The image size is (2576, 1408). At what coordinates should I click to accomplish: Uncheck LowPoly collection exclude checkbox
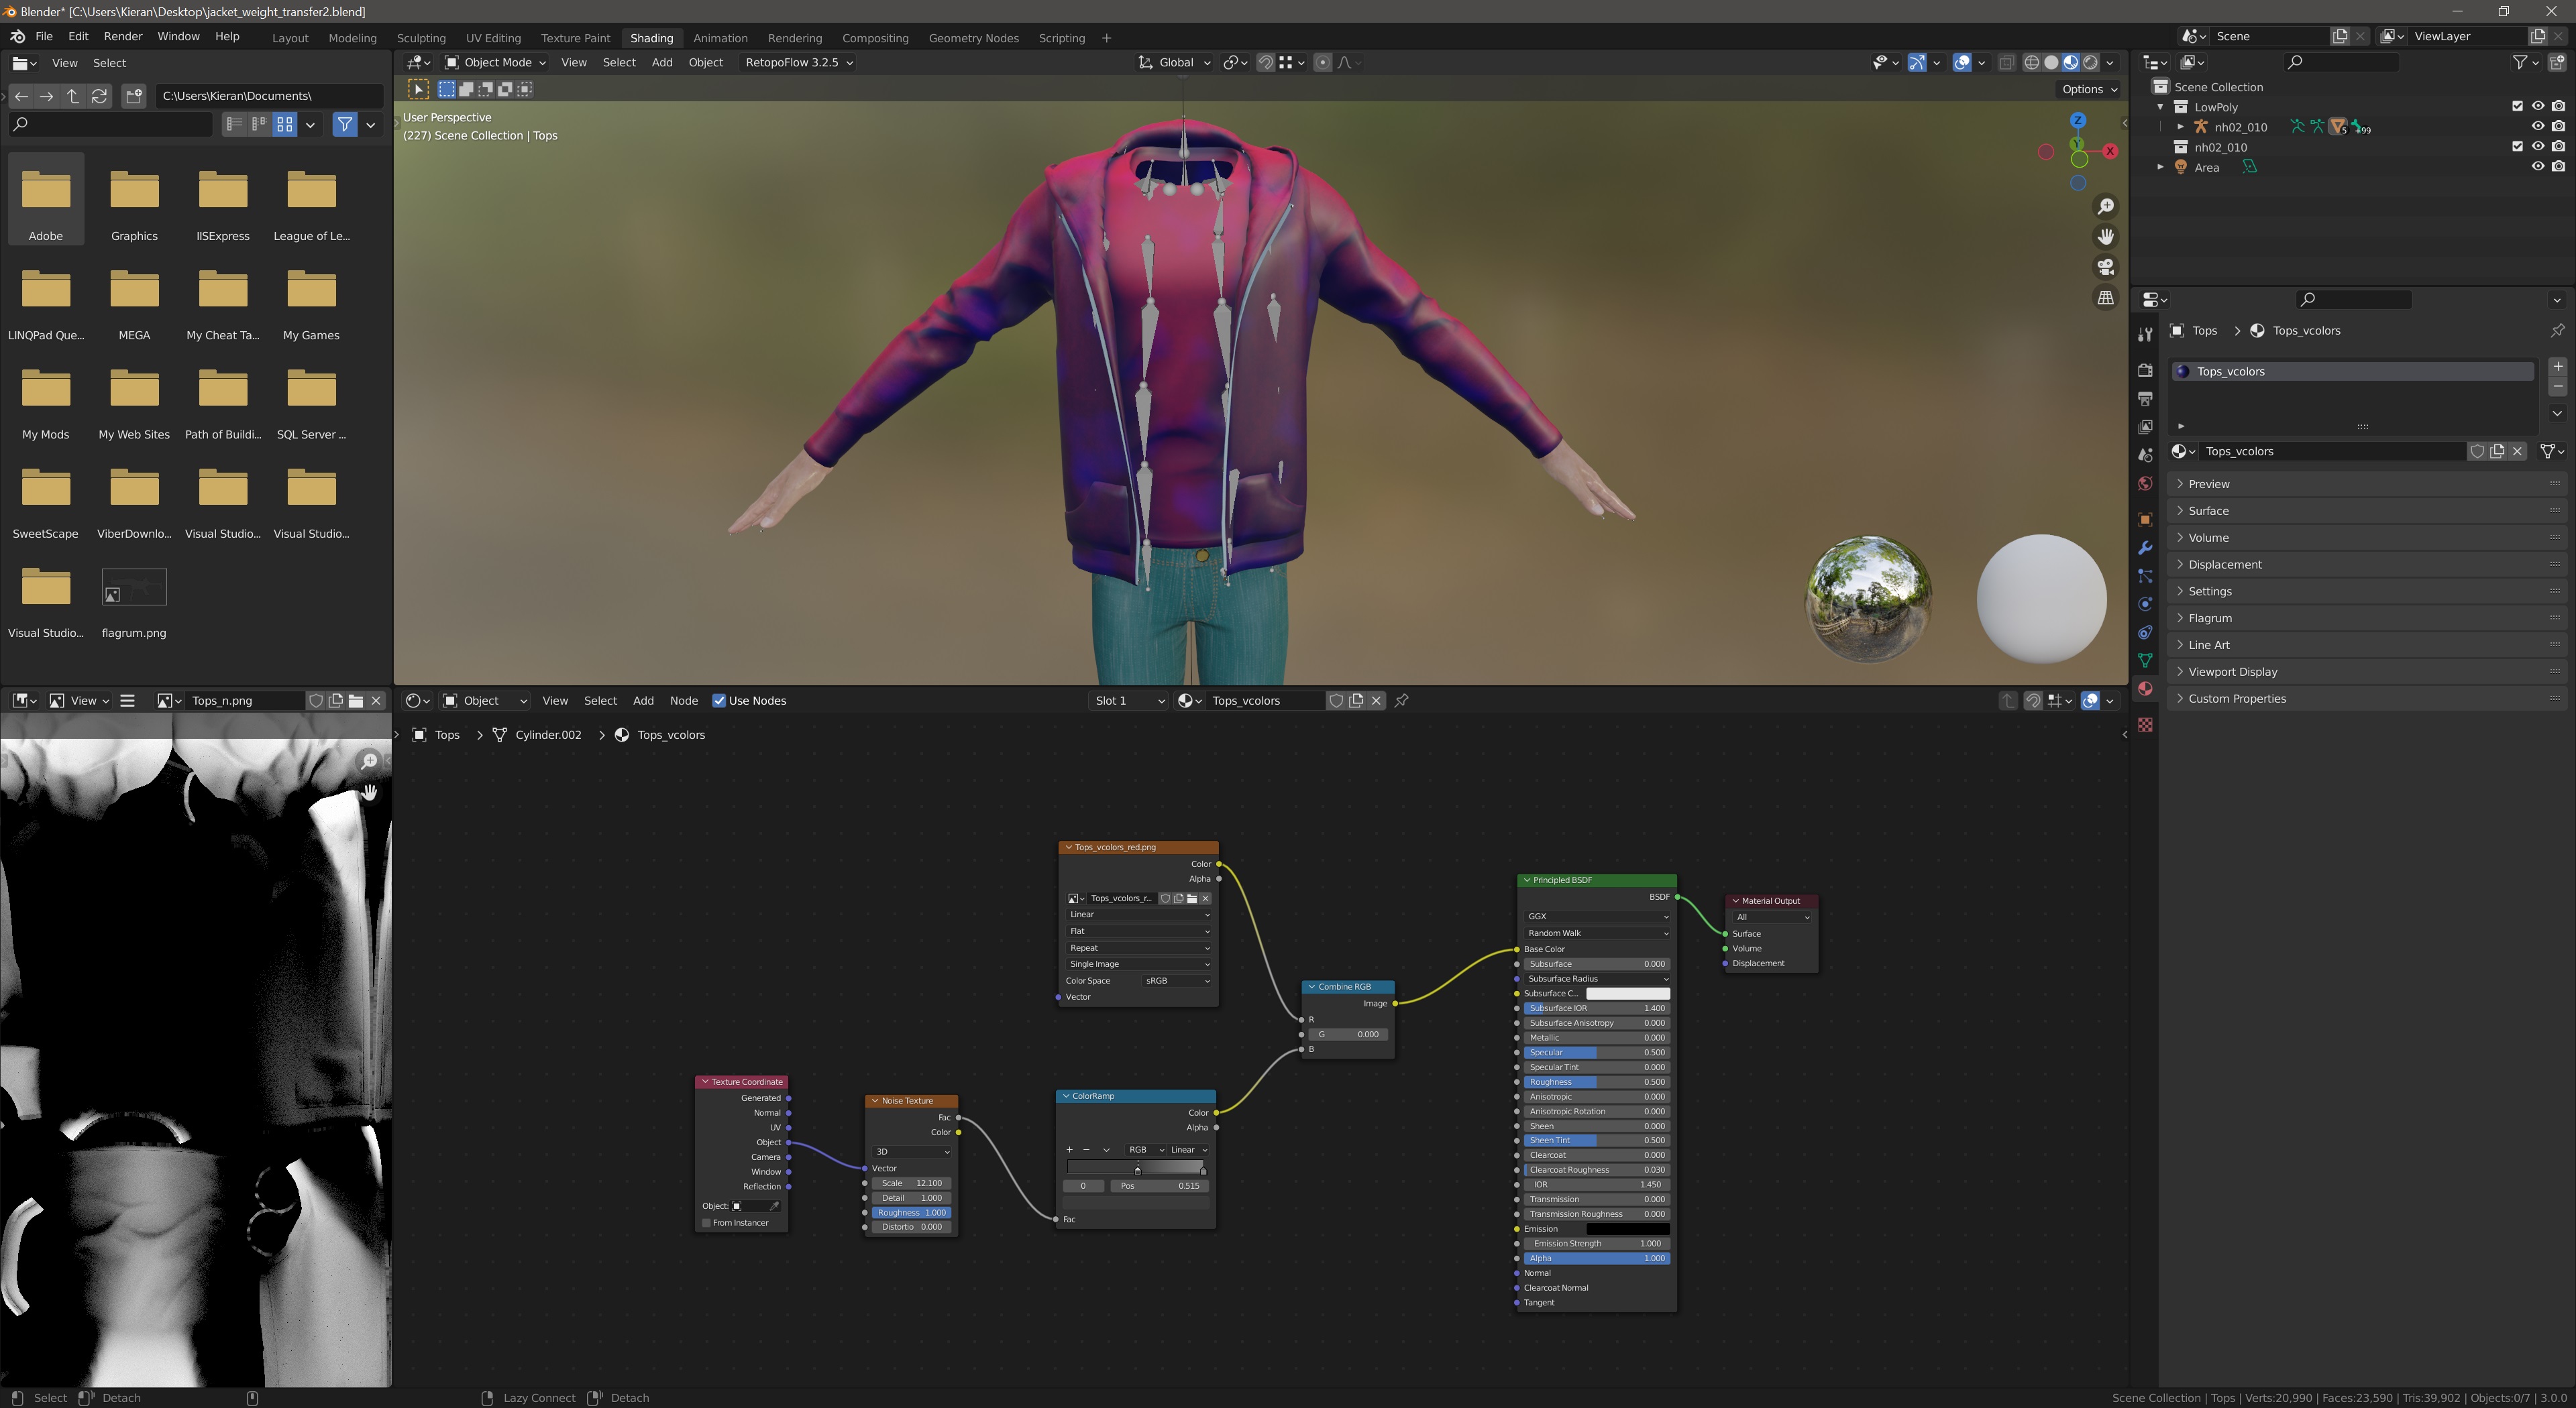pos(2517,106)
